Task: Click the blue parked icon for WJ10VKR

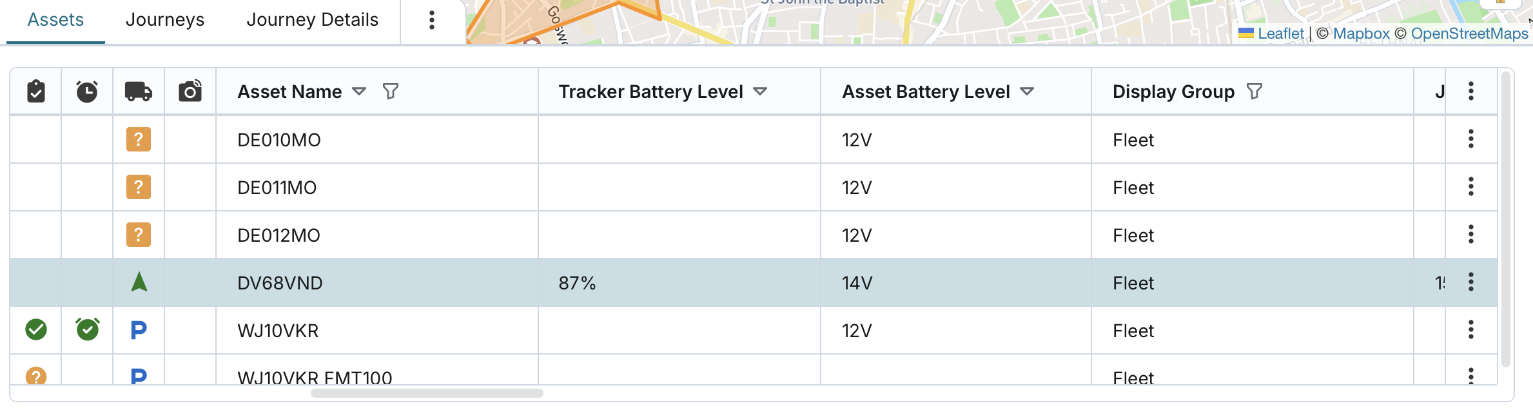Action: tap(139, 330)
